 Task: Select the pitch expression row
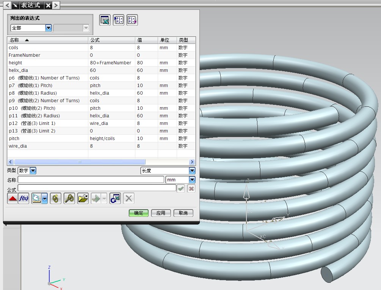(x=101, y=138)
